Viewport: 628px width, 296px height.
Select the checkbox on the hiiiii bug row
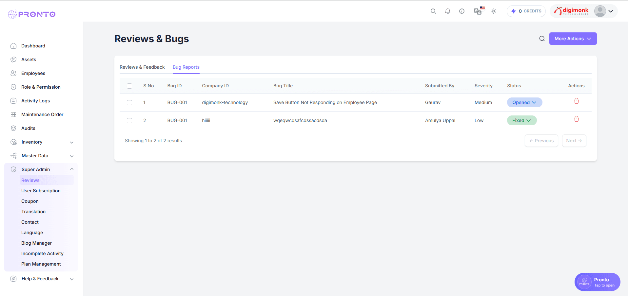point(129,120)
